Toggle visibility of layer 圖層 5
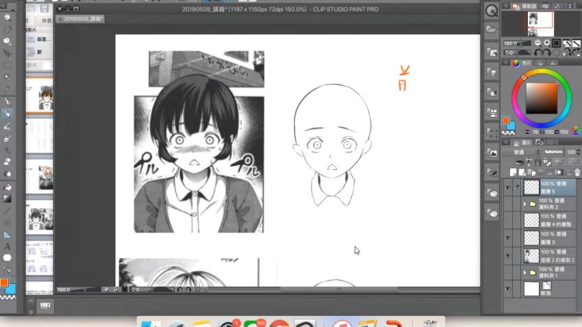This screenshot has width=582, height=327. 507,187
